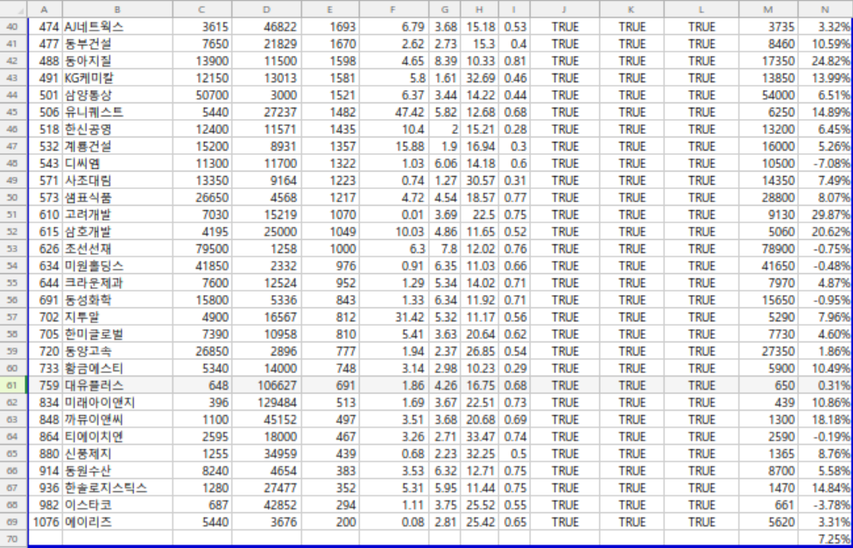
Task: Click cell with 신풍제지
Action: pyautogui.click(x=117, y=453)
